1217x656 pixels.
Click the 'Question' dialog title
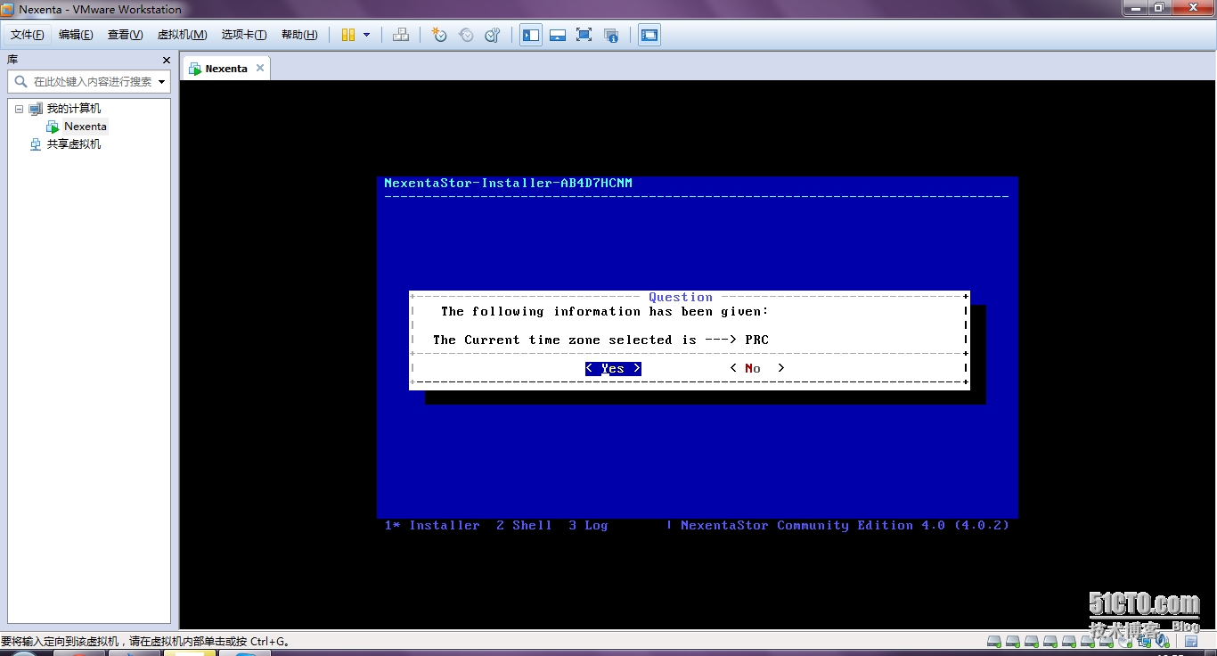point(681,298)
